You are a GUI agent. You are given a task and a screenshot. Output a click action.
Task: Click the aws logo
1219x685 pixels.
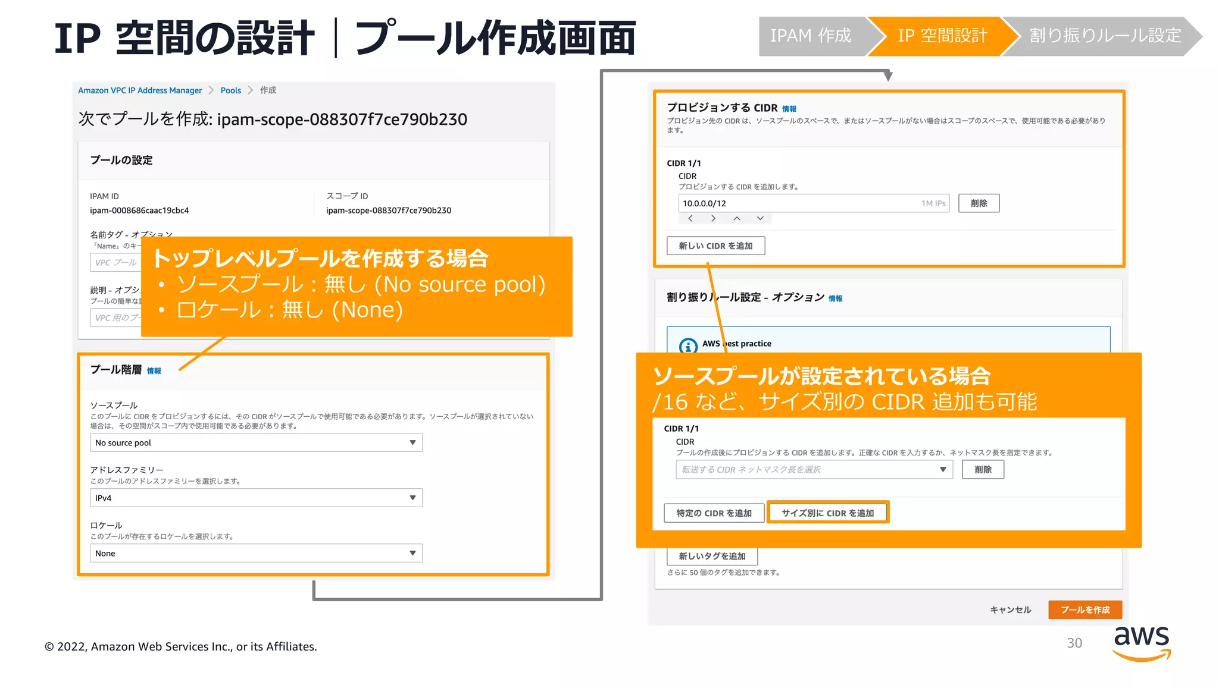(x=1142, y=642)
